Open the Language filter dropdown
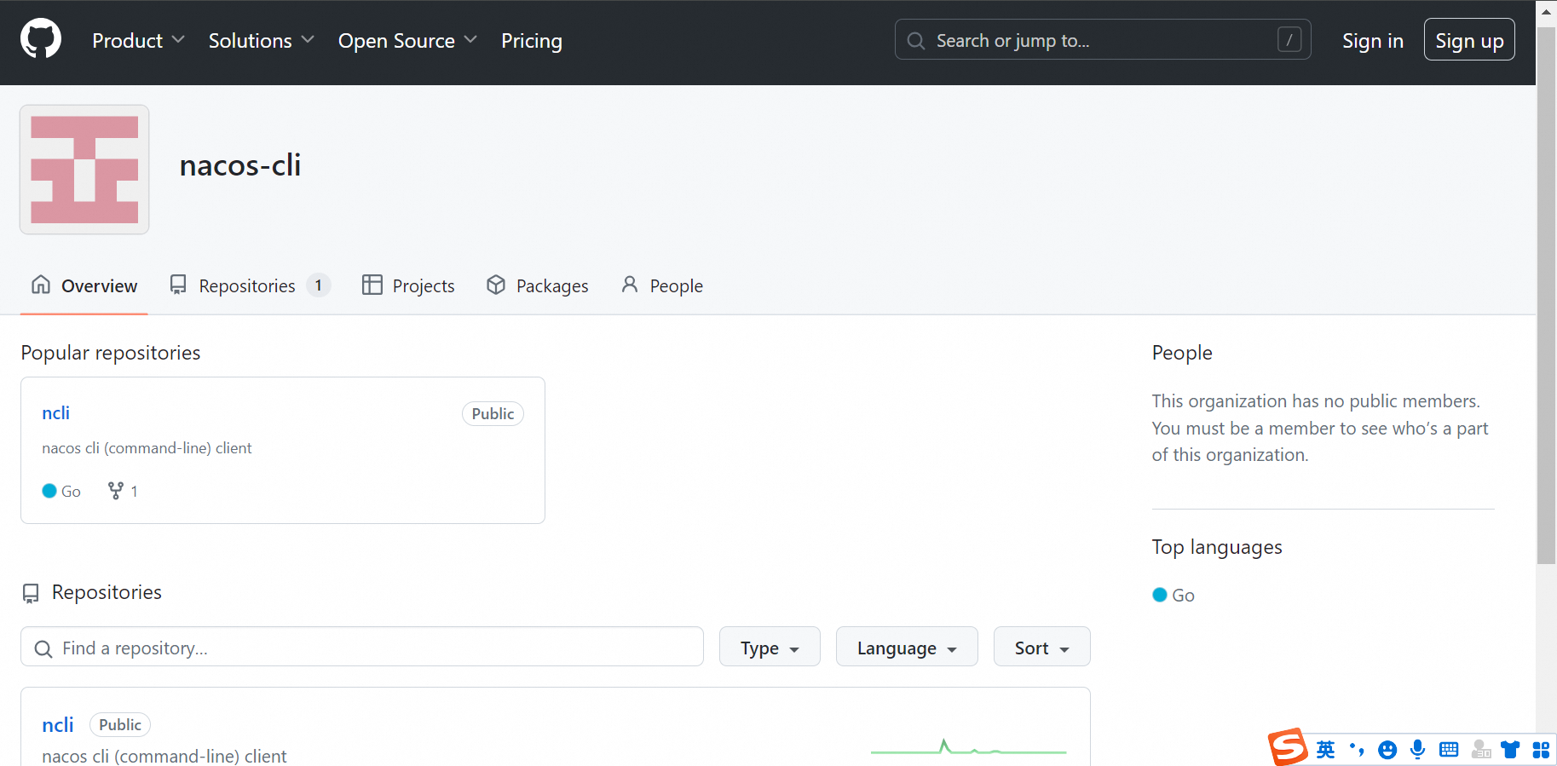 coord(907,648)
